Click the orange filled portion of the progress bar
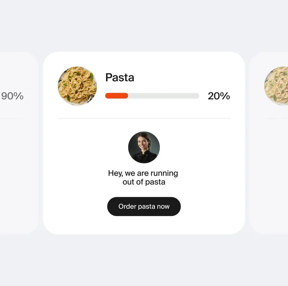The image size is (288, 286). (115, 96)
